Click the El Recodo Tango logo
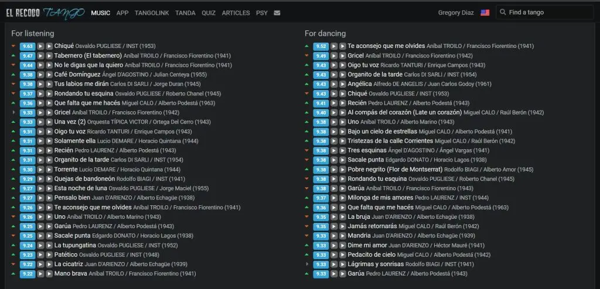This screenshot has height=289, width=600. (x=46, y=13)
